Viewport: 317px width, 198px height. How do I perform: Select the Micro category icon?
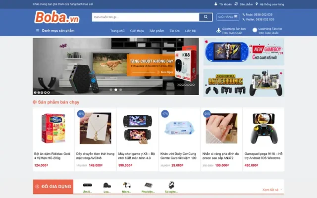[127, 185]
